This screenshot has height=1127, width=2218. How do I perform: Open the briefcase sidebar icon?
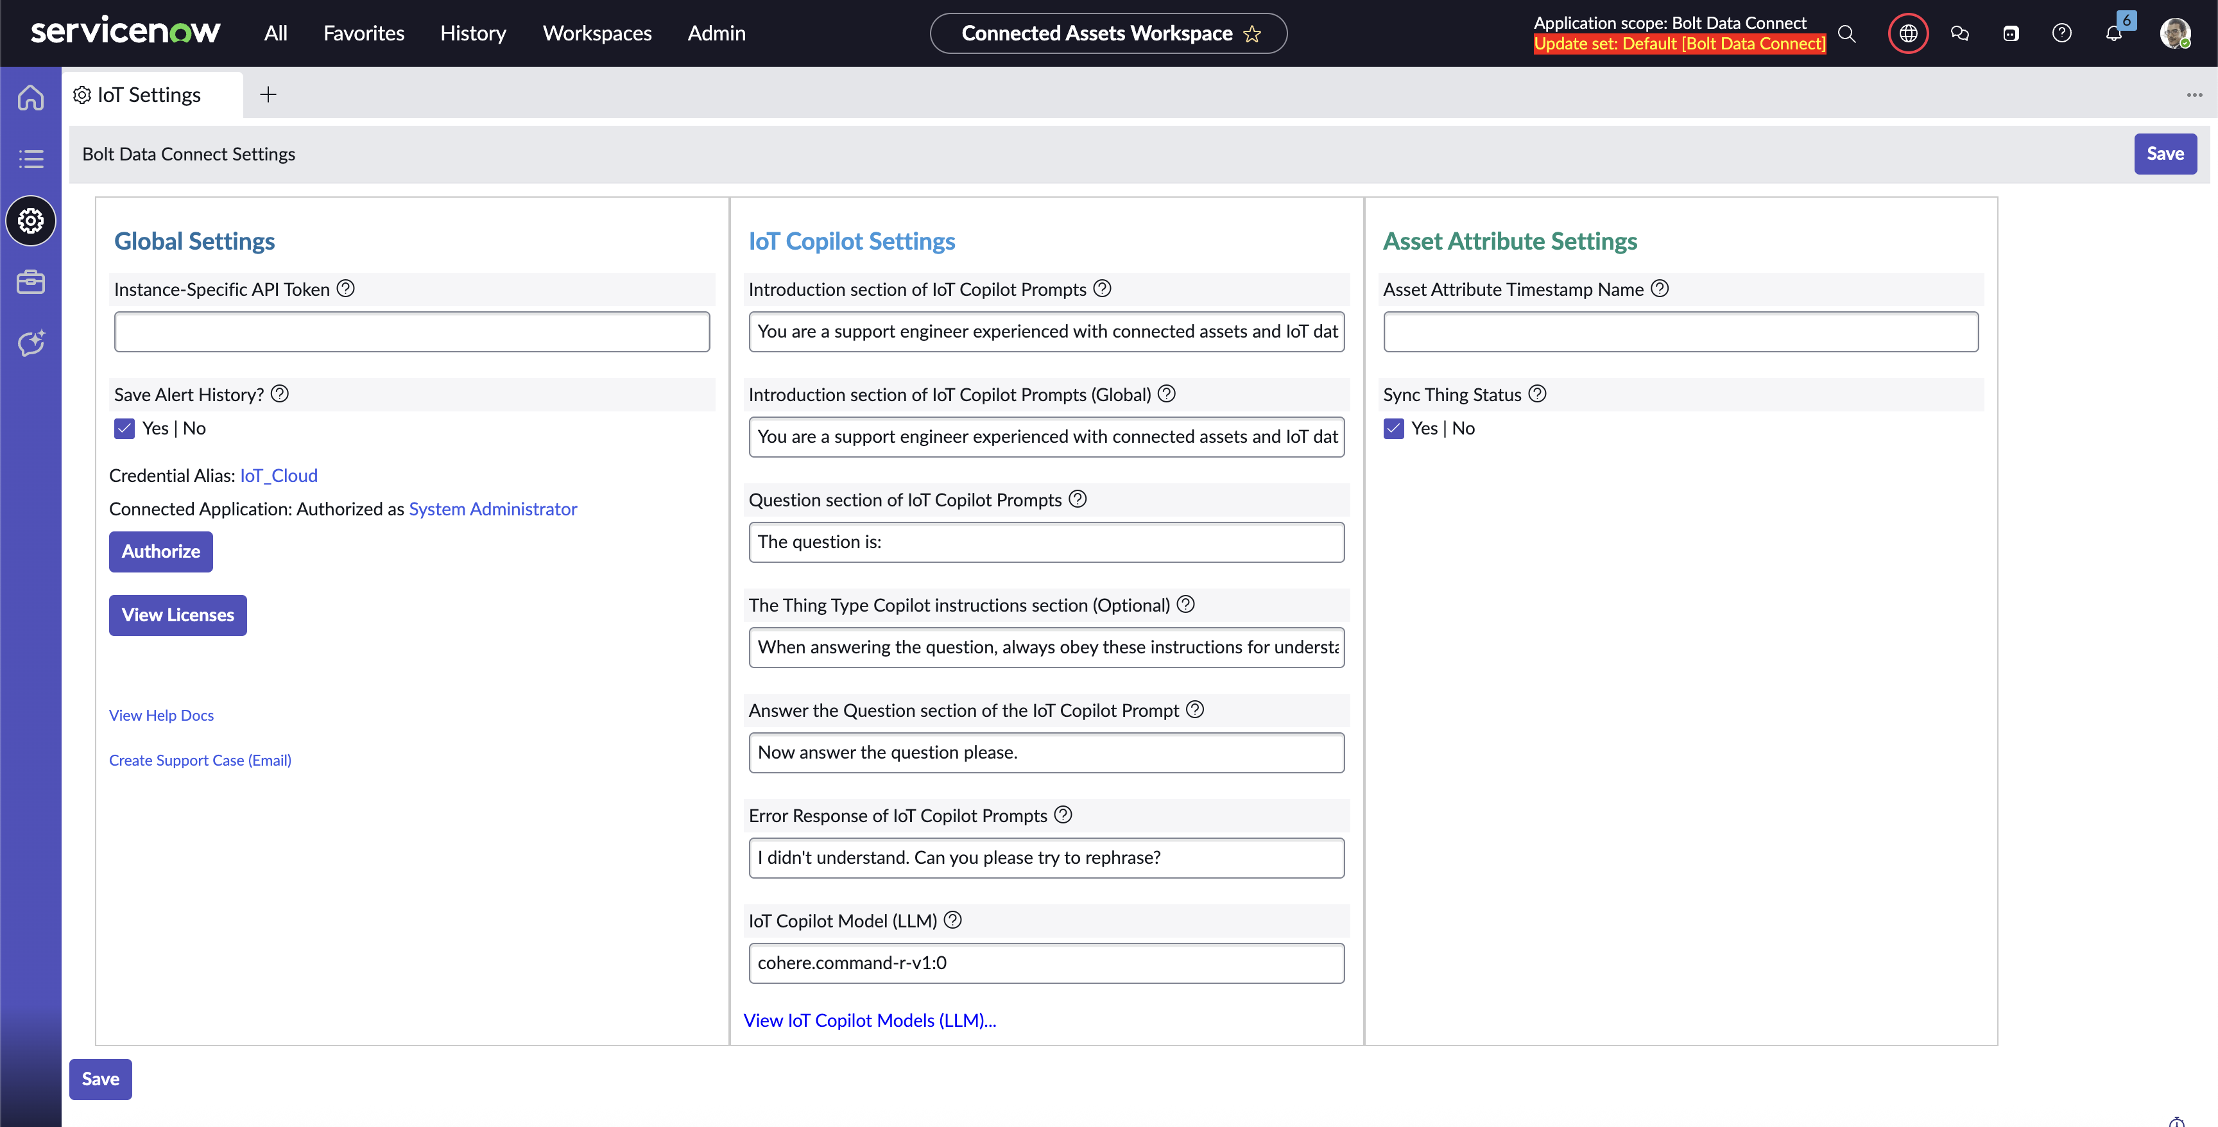click(x=31, y=282)
